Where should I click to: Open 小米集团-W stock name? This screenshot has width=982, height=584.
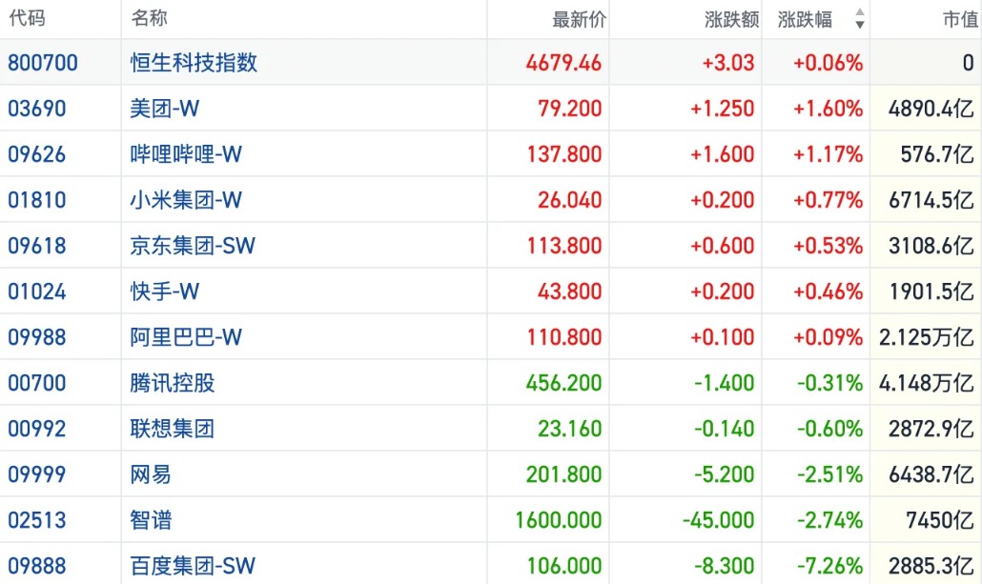point(186,200)
